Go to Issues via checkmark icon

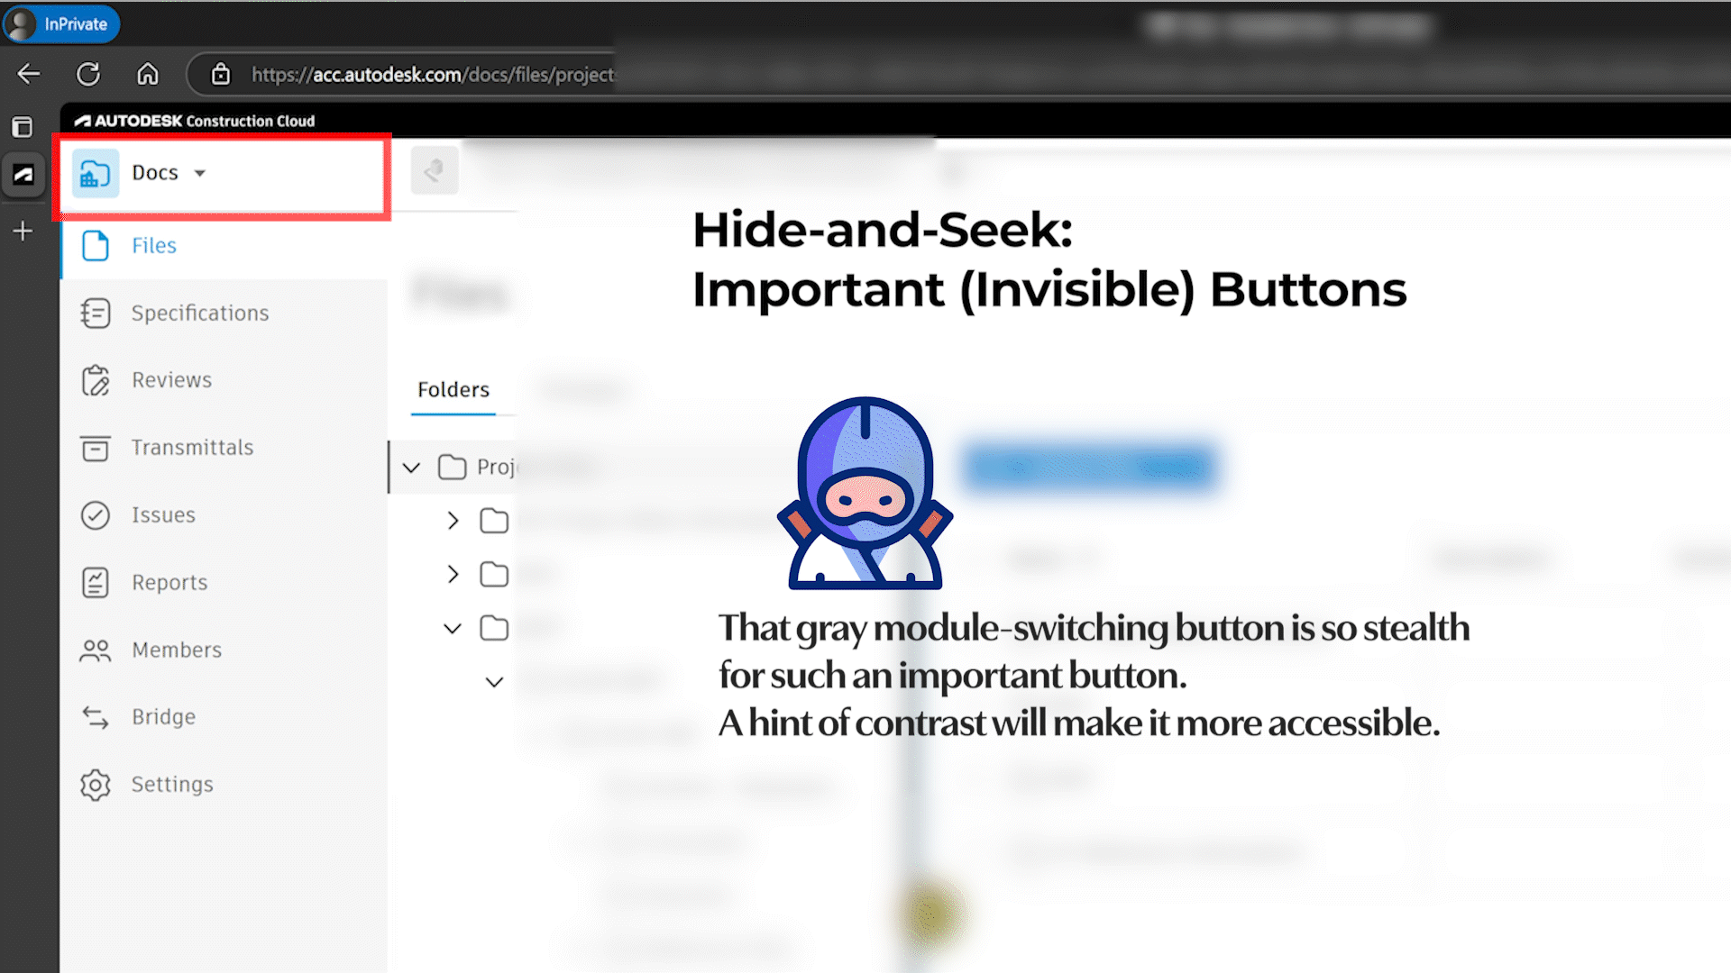click(x=96, y=515)
